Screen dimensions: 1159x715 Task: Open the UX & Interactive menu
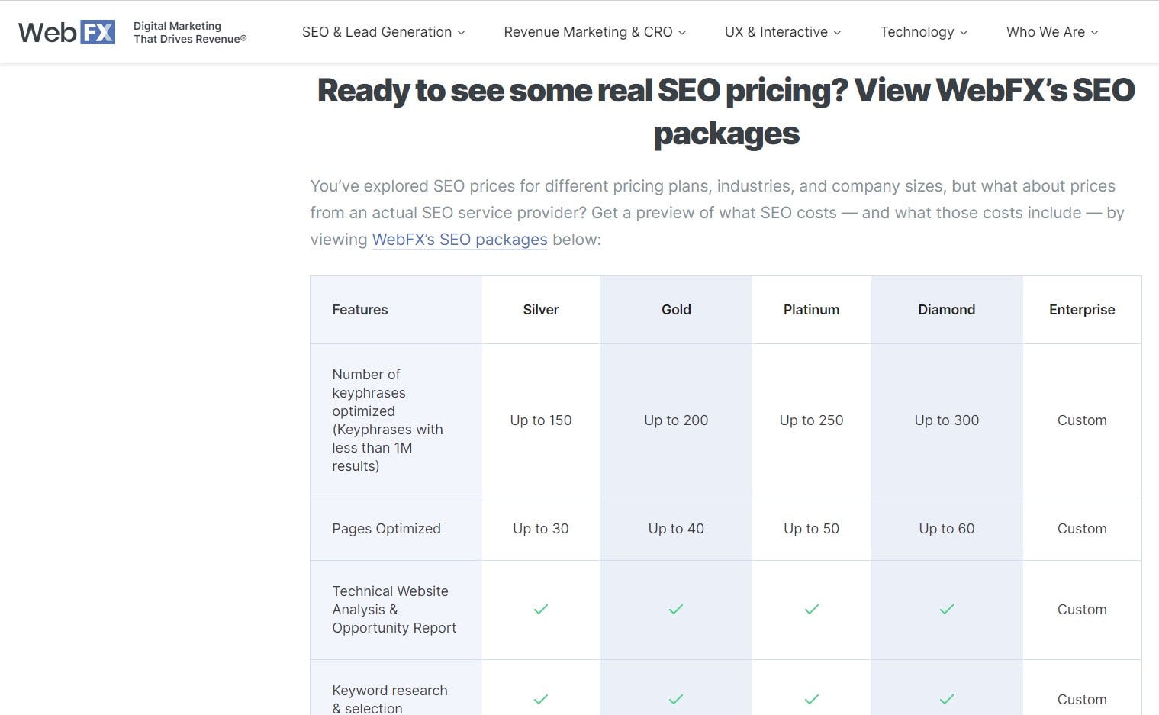(783, 32)
